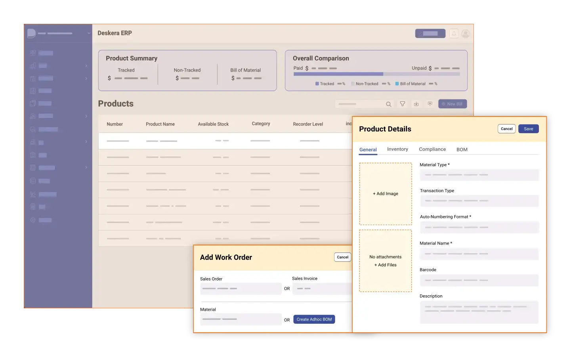This screenshot has width=571, height=357.
Task: Open the Compliance tab in Product Details
Action: click(432, 149)
